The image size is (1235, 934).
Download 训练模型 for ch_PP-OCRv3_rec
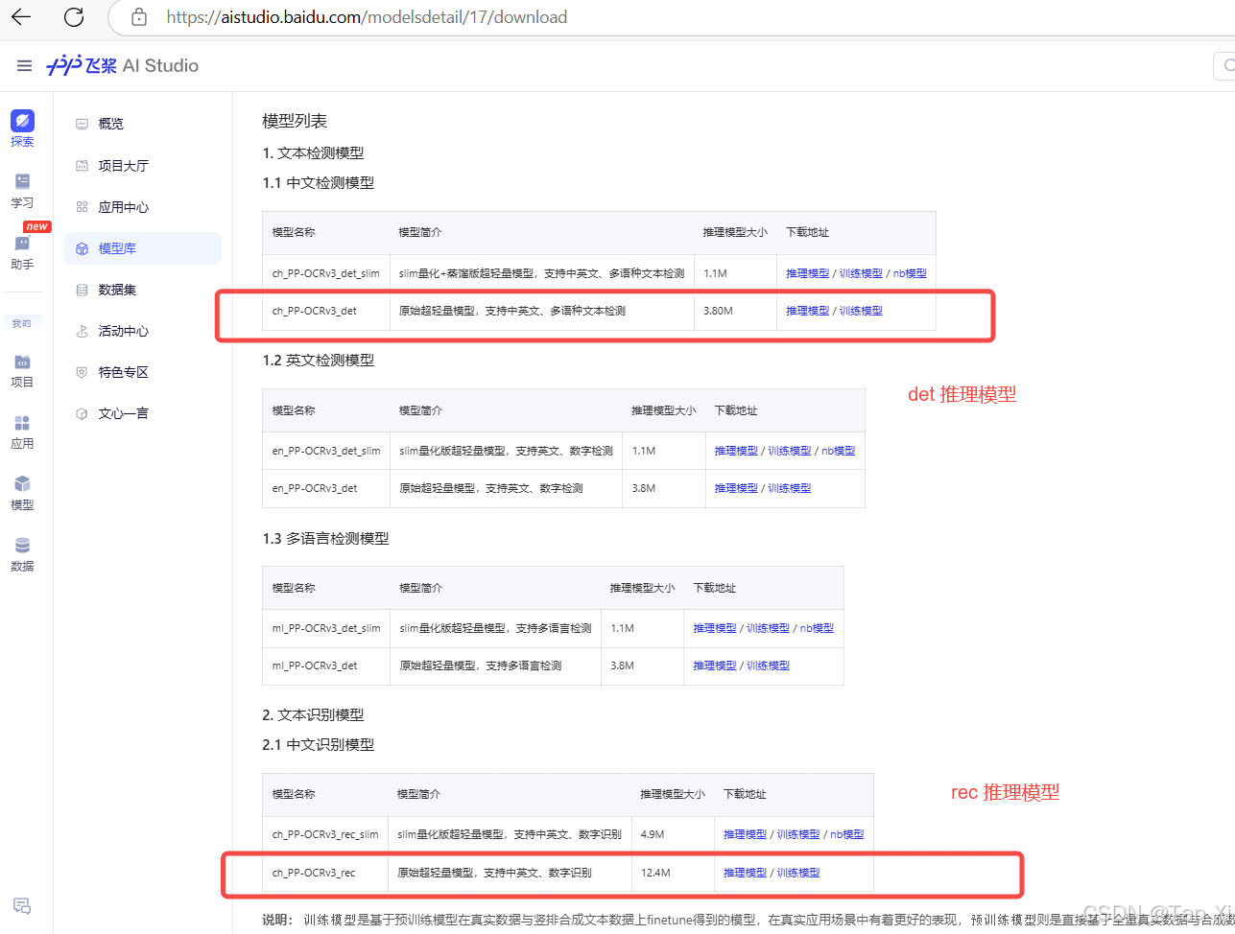pyautogui.click(x=798, y=873)
